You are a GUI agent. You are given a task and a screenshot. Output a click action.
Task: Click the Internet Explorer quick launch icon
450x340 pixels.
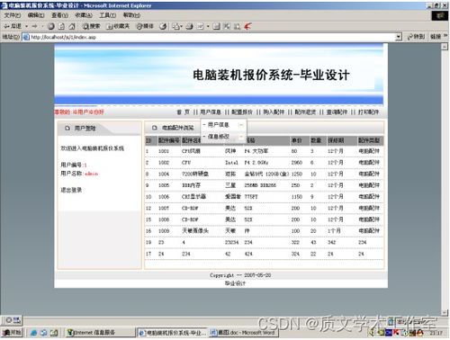[x=34, y=333]
